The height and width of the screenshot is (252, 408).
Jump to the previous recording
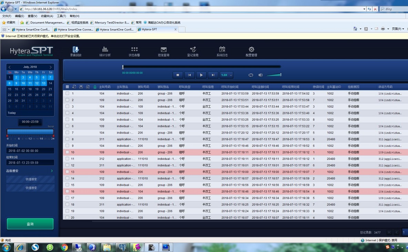pyautogui.click(x=190, y=75)
